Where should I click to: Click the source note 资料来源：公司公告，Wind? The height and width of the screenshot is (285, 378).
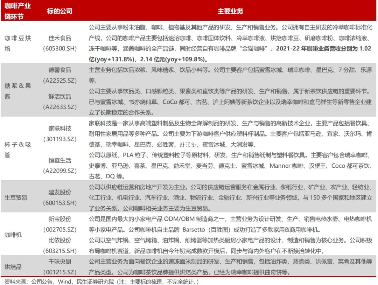[x=101, y=281]
